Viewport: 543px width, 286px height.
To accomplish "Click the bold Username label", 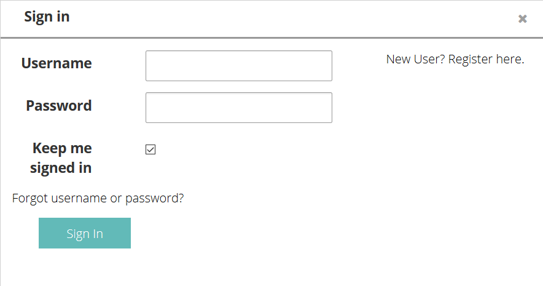I will tap(57, 63).
